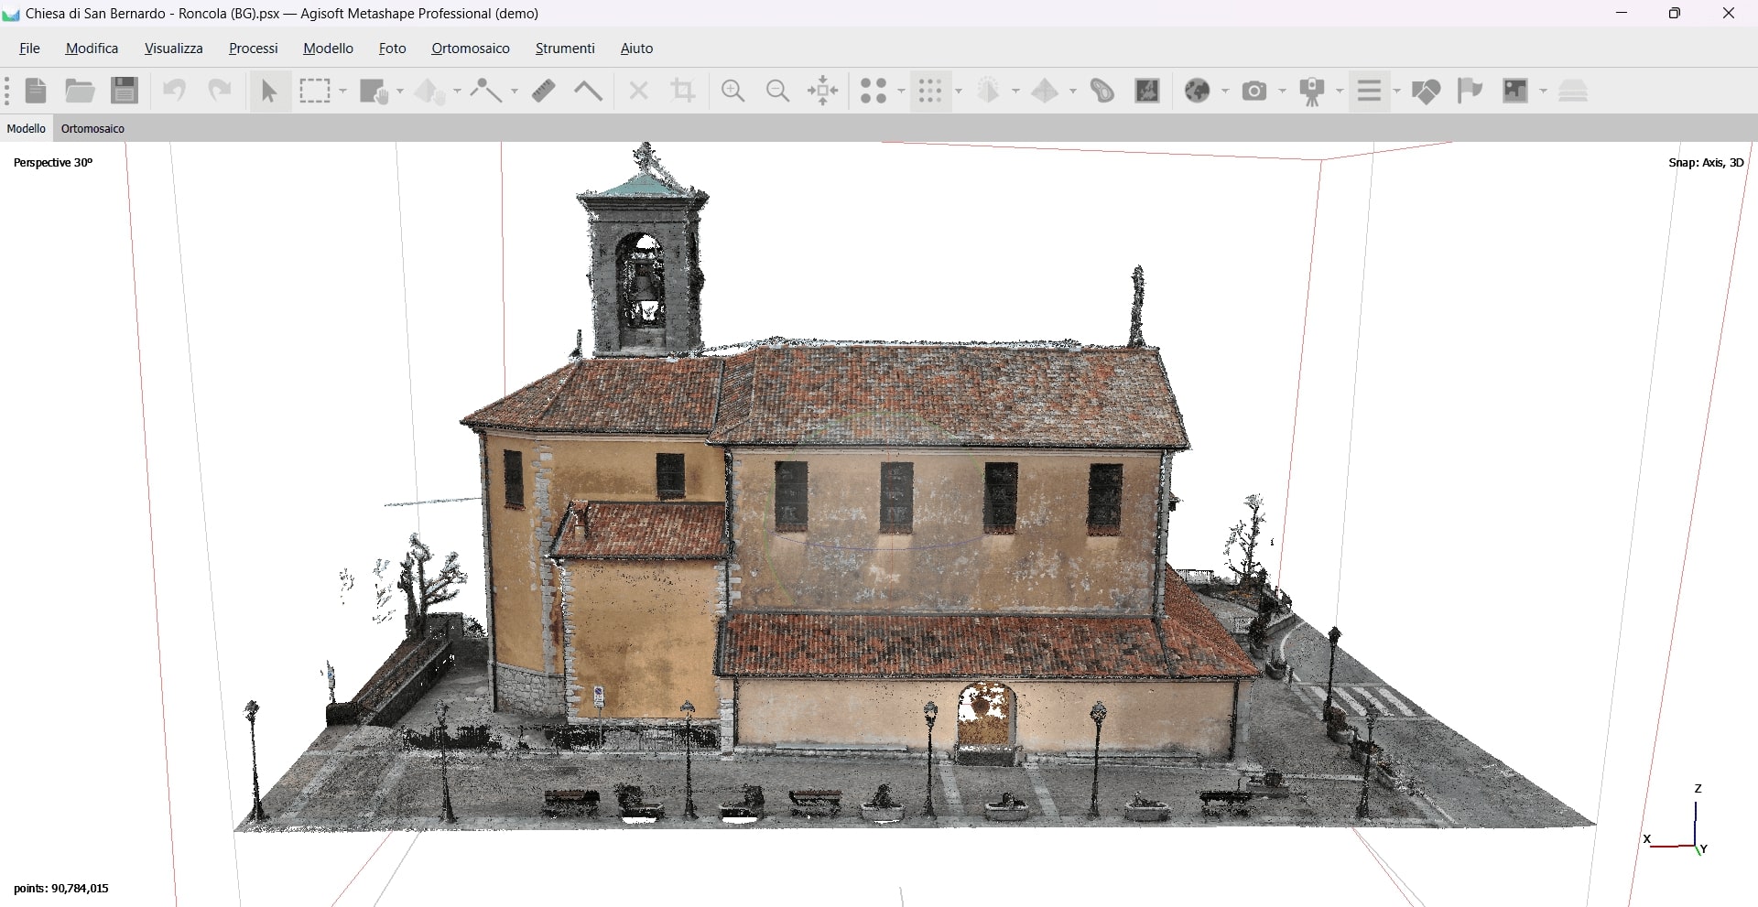Image resolution: width=1758 pixels, height=907 pixels.
Task: Open the Aiuto help menu
Action: (x=636, y=49)
